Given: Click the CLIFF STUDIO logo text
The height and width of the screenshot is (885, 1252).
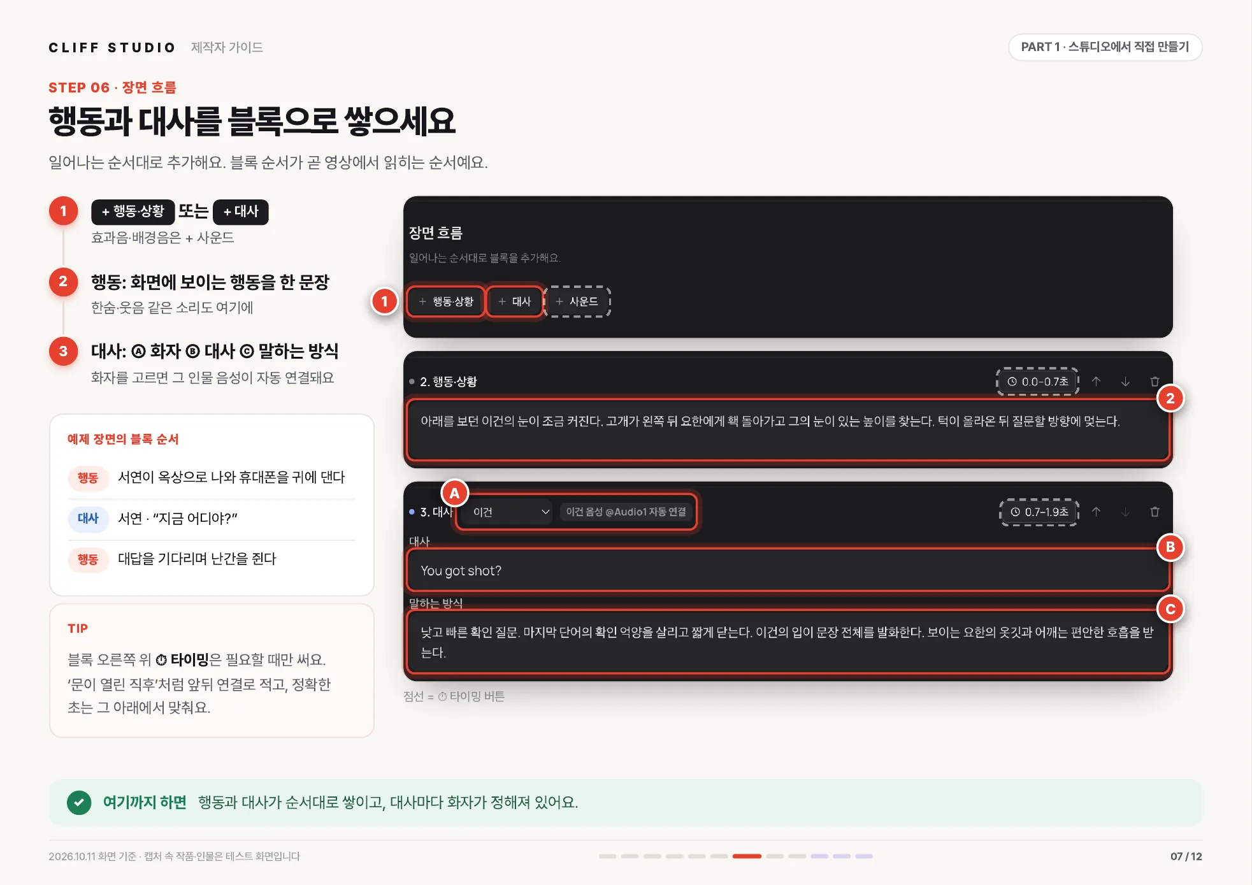Looking at the screenshot, I should [112, 48].
